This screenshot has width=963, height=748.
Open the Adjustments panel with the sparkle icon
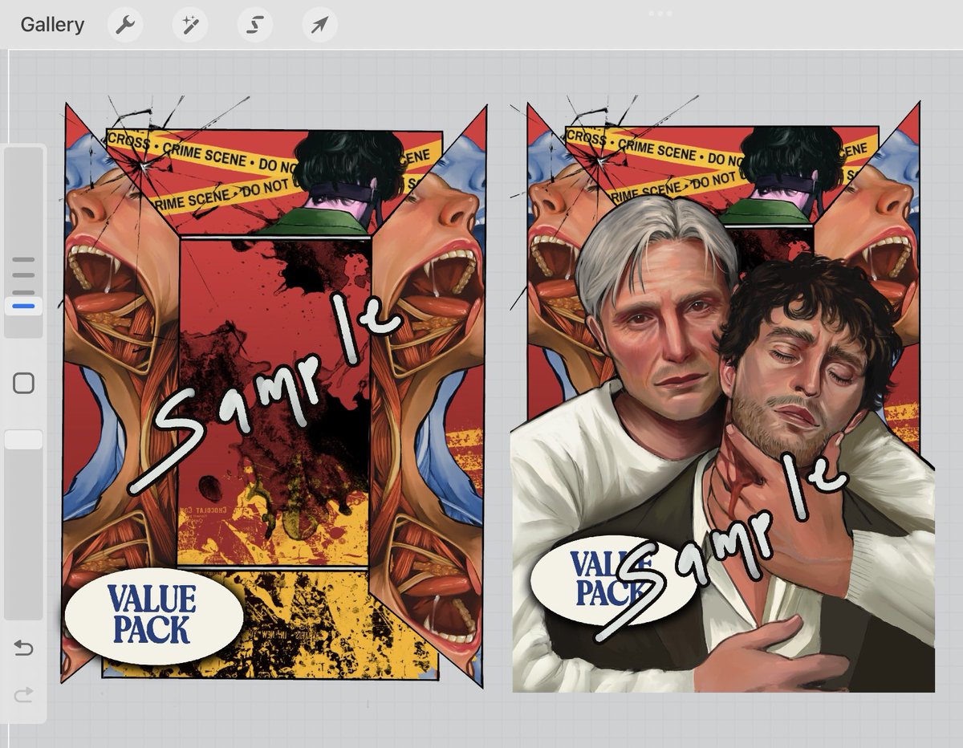(189, 24)
